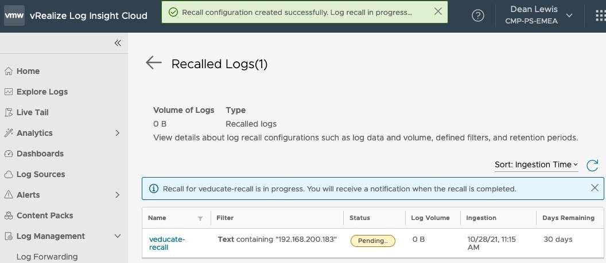Click the Log Management sidebar label
Screen dimensions: 606x263
coord(50,236)
